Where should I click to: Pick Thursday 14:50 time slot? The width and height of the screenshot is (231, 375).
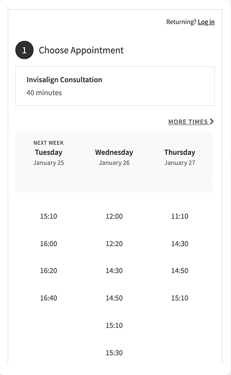180,271
